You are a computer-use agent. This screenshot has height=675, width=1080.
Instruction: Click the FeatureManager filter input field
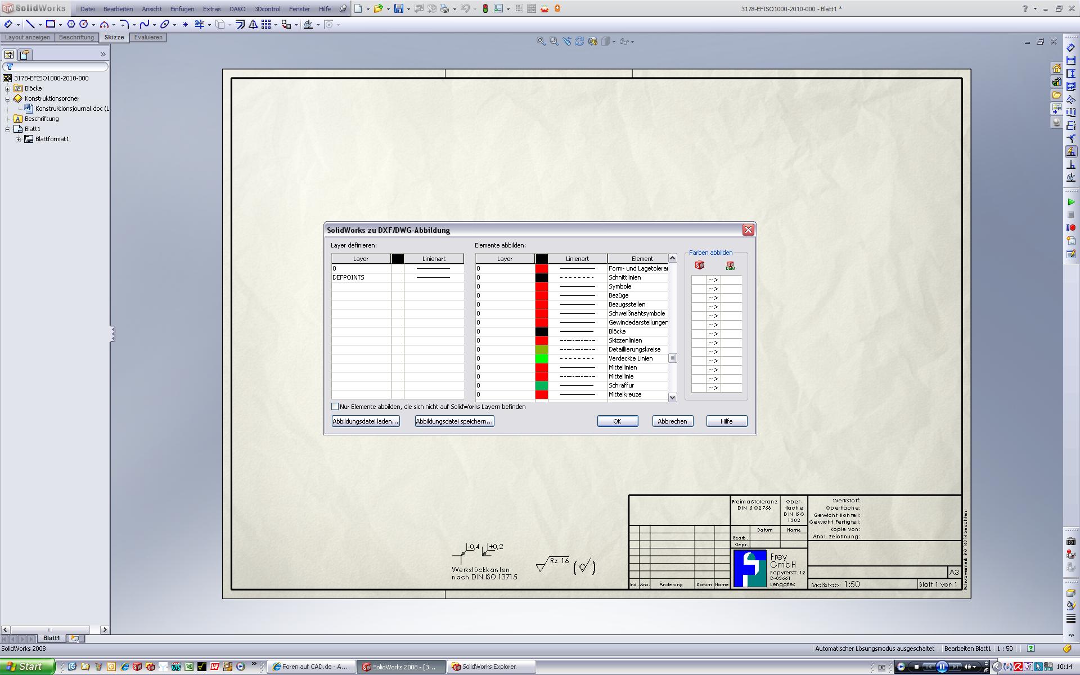(55, 66)
